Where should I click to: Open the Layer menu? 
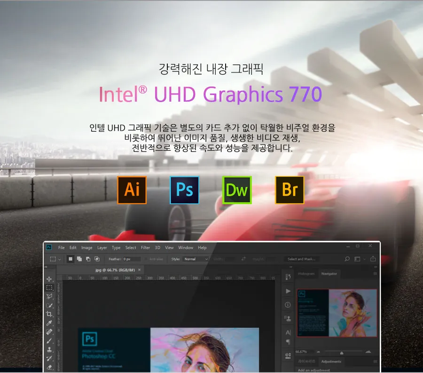102,247
